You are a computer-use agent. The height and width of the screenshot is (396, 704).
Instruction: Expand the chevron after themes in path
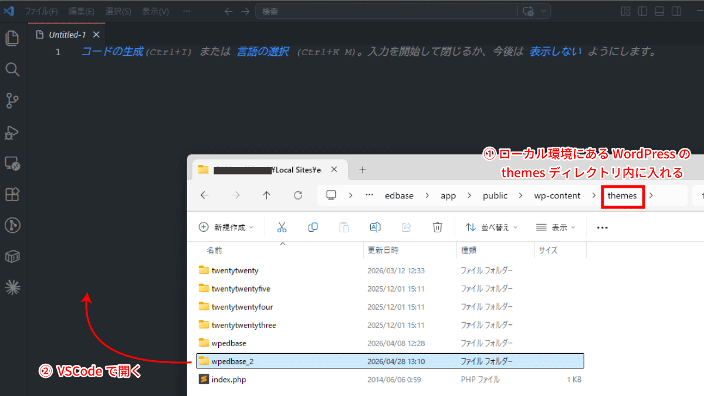pyautogui.click(x=651, y=195)
